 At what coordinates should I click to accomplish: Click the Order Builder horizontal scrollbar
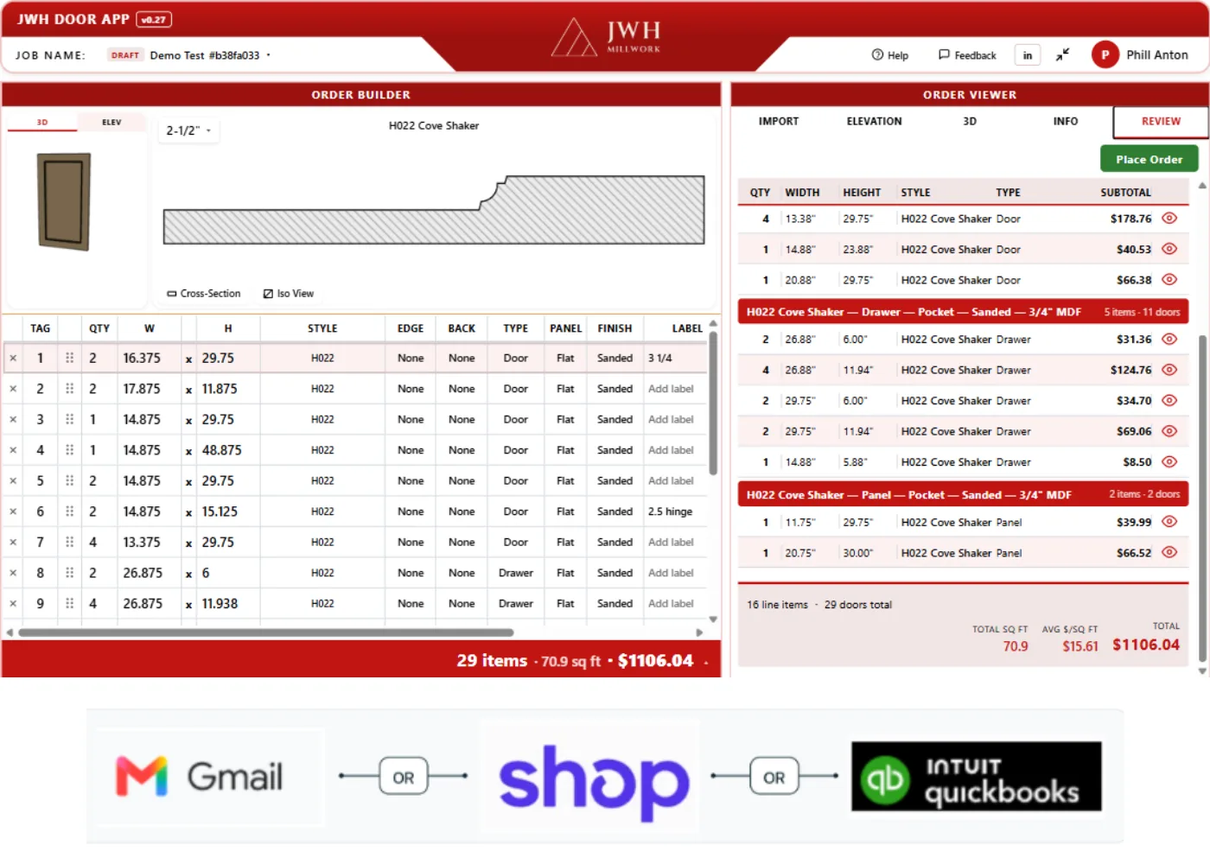click(x=266, y=632)
